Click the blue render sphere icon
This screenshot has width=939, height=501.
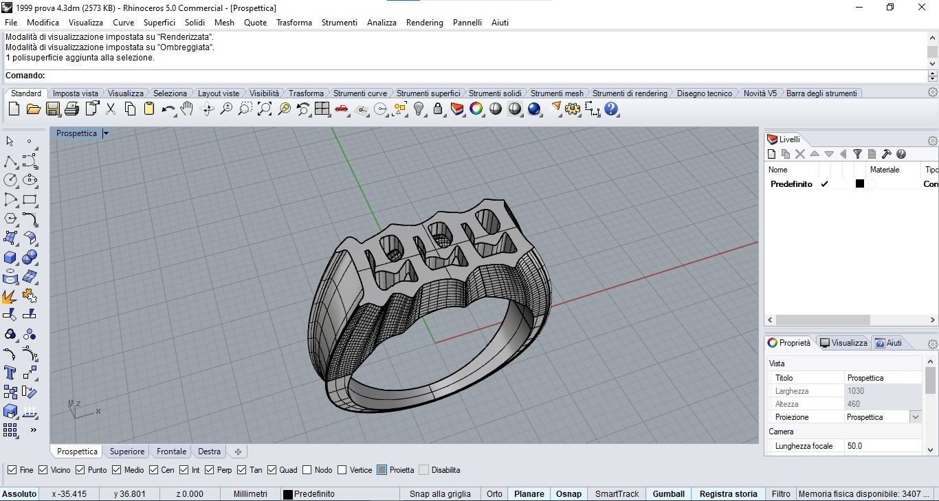tap(534, 109)
